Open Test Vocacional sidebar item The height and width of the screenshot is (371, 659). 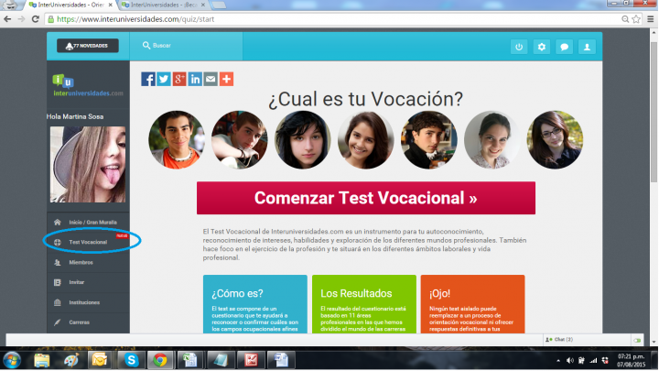click(x=88, y=242)
